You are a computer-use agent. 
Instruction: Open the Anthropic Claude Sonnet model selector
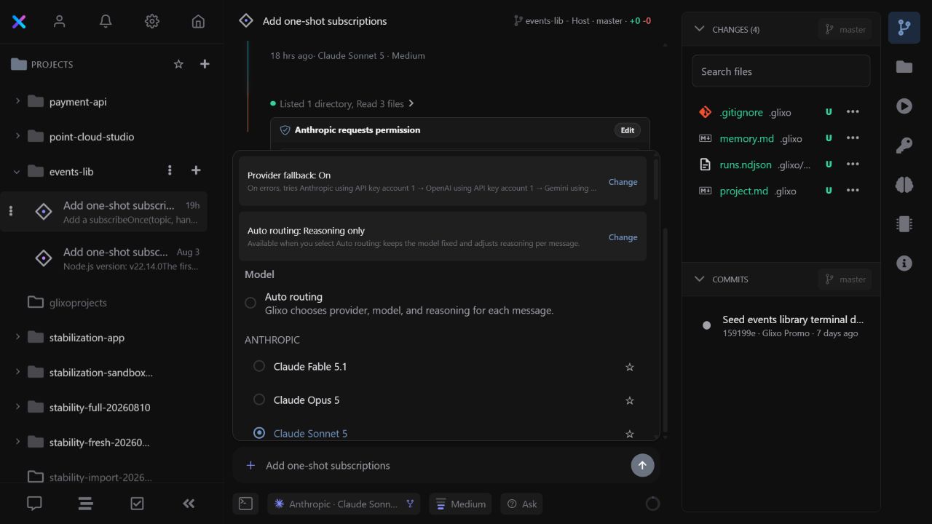tap(344, 504)
